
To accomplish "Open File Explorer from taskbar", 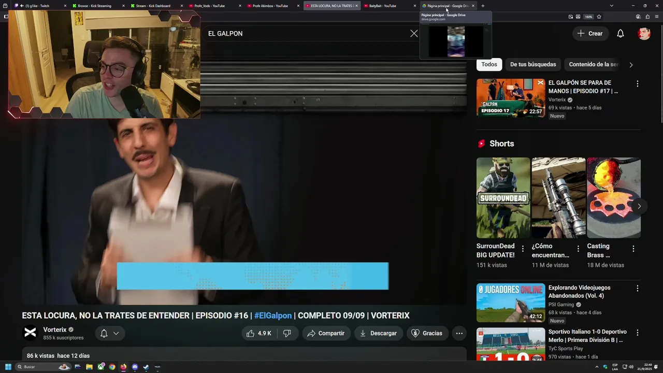I will tap(89, 367).
